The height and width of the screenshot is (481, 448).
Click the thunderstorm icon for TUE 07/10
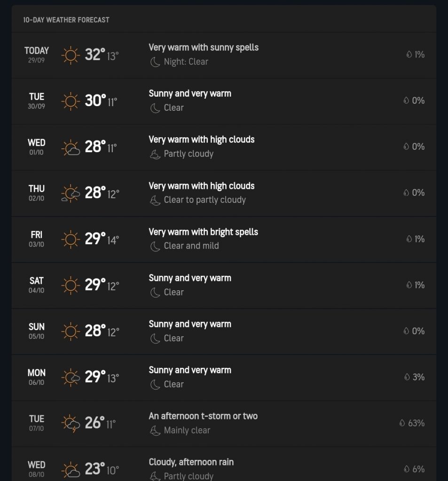(x=71, y=424)
